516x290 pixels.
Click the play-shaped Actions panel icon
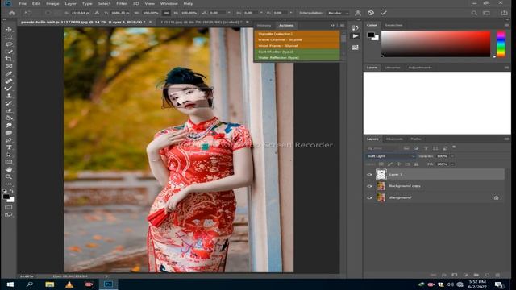(x=355, y=36)
